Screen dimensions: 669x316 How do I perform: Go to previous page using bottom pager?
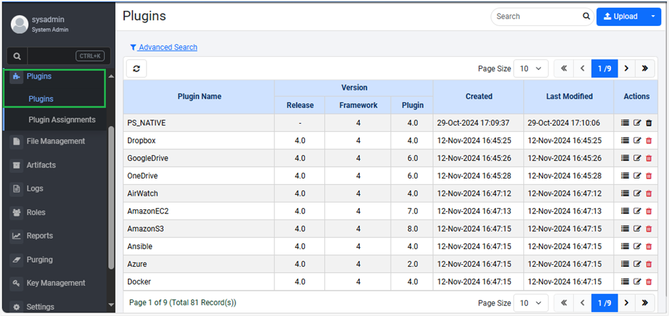(x=582, y=303)
